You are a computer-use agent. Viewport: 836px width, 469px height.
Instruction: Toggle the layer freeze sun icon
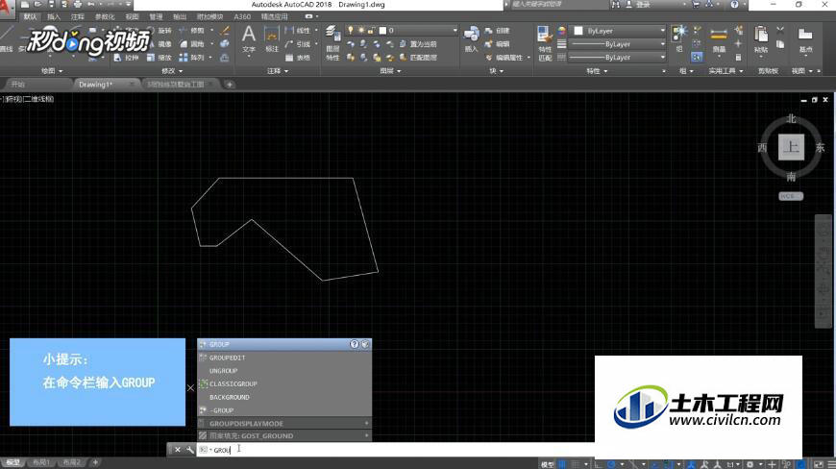tap(361, 31)
